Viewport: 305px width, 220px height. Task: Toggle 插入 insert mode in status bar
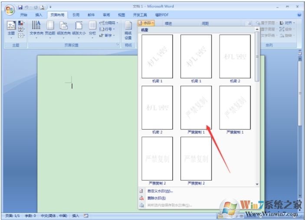click(x=75, y=215)
